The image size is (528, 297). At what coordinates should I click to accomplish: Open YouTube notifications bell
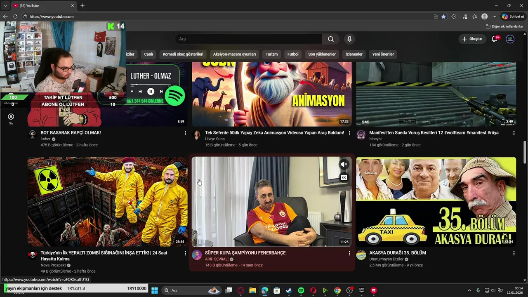tap(494, 39)
